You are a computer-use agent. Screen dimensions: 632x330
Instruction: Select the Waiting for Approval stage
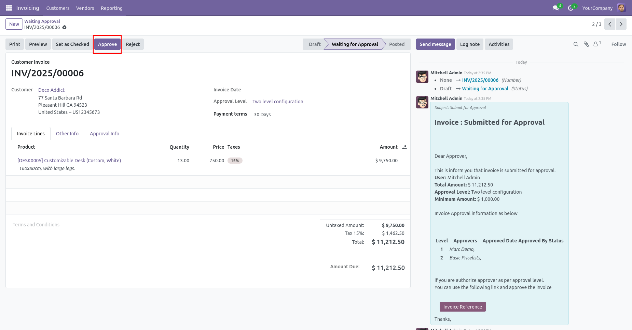coord(355,44)
